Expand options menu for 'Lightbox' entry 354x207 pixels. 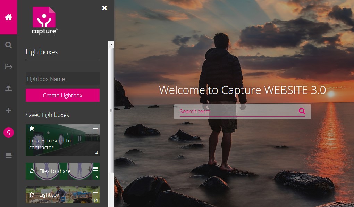click(x=95, y=192)
